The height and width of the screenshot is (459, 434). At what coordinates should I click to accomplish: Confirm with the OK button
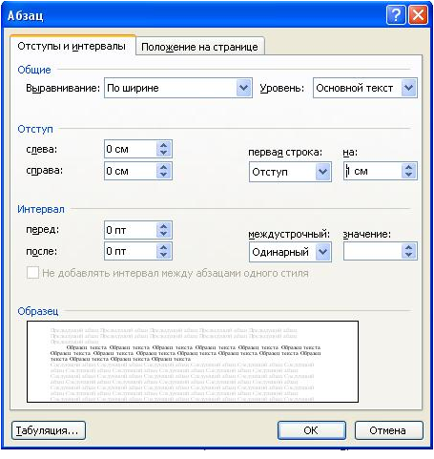coord(312,430)
